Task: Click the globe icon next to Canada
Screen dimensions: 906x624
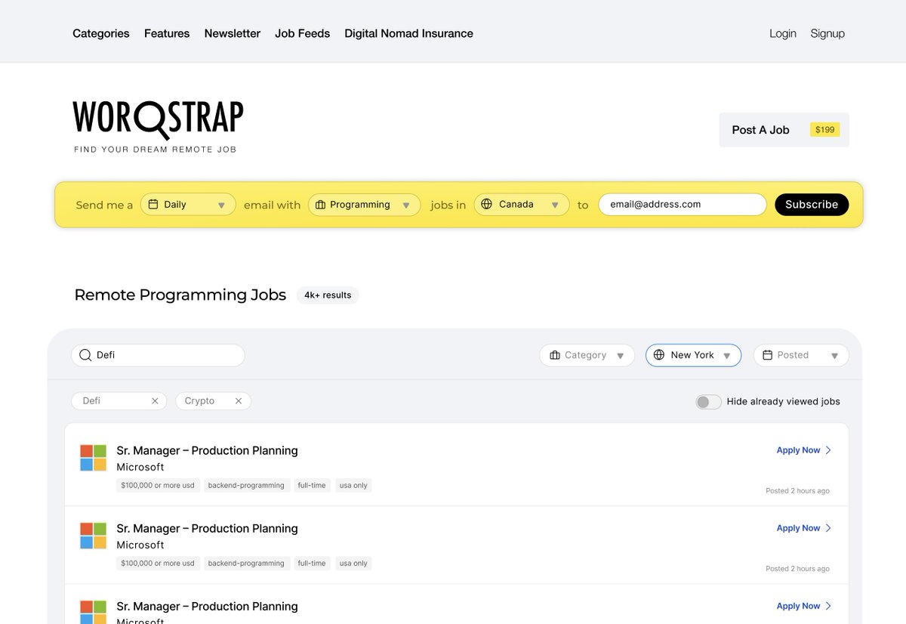Action: (486, 204)
